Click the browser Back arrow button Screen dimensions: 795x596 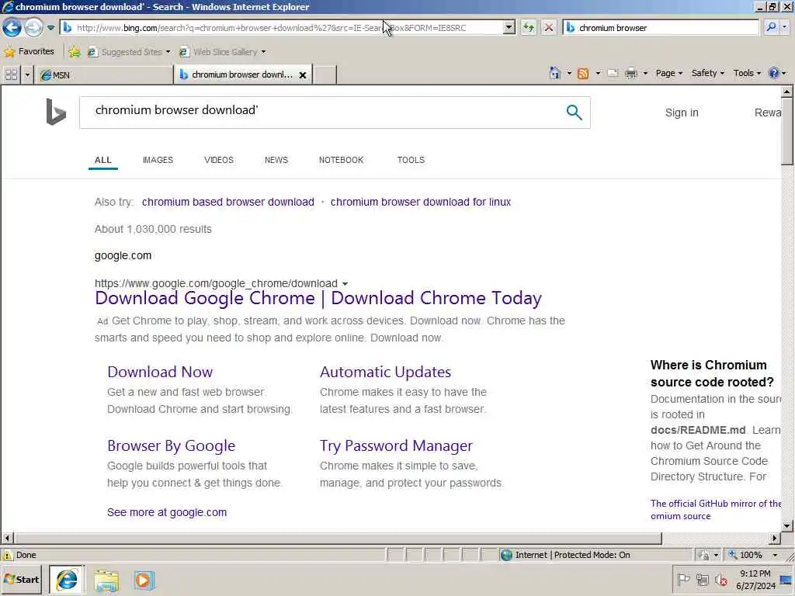[12, 27]
